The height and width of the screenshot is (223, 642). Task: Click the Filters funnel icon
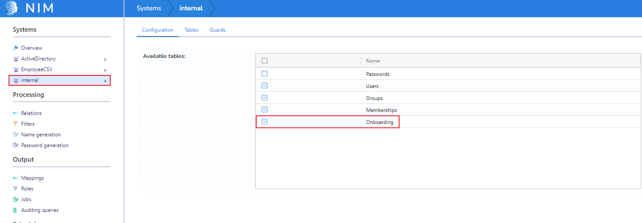coord(16,124)
